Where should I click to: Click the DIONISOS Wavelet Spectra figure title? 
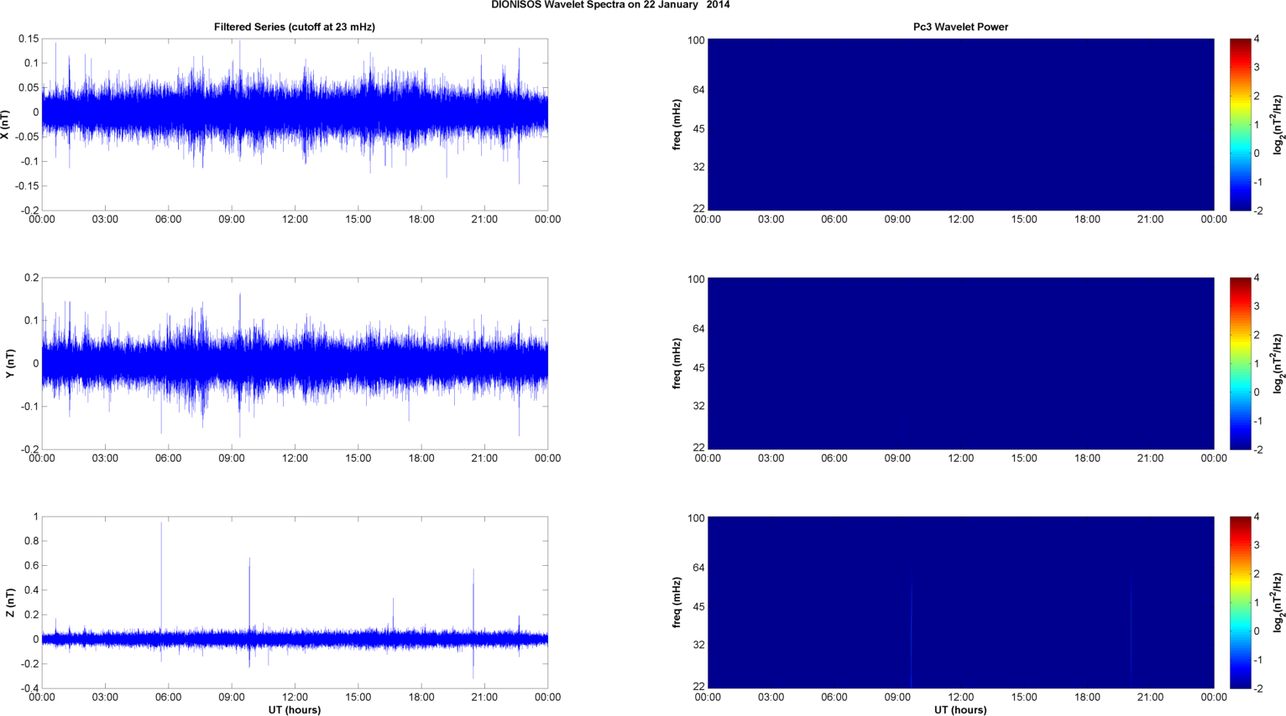point(610,5)
